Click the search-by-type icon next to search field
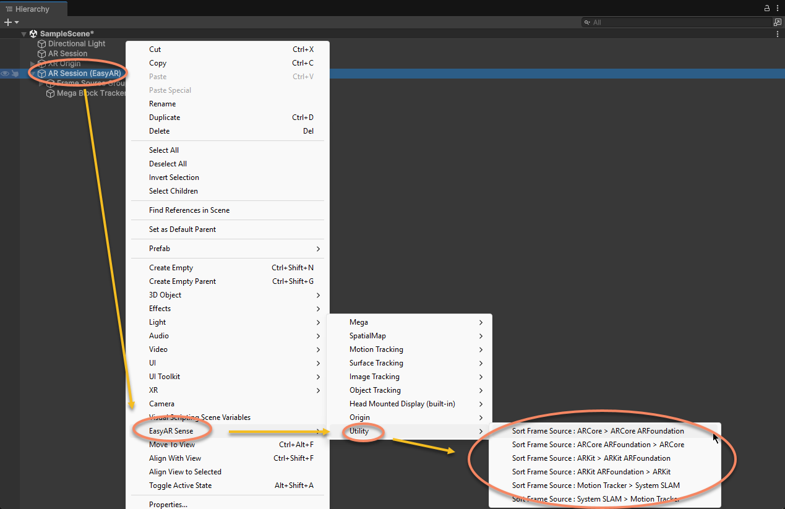 pos(778,22)
